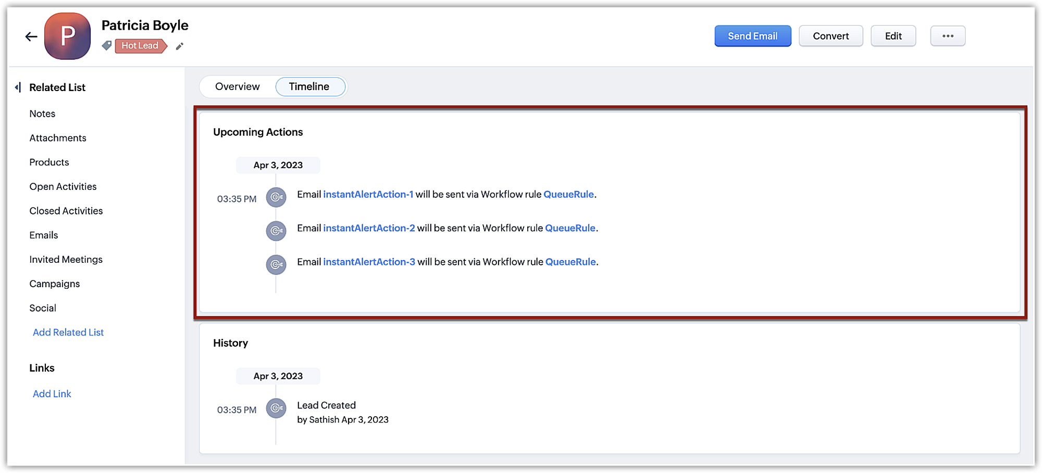Open QueueRule link for instantAlertAction-3
Screen dimensions: 1042x473
(x=570, y=262)
